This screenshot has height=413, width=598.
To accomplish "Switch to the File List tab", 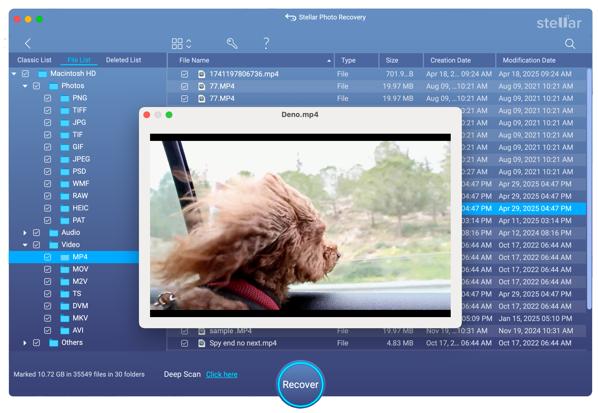I will tap(79, 60).
